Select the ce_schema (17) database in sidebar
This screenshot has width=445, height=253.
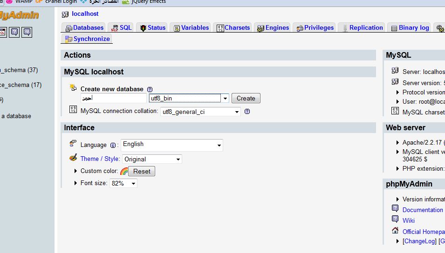pos(21,85)
